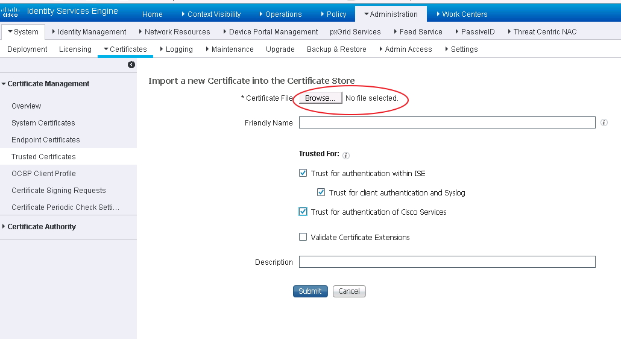Expand the Network Resources submenu
The width and height of the screenshot is (621, 339).
click(x=174, y=32)
